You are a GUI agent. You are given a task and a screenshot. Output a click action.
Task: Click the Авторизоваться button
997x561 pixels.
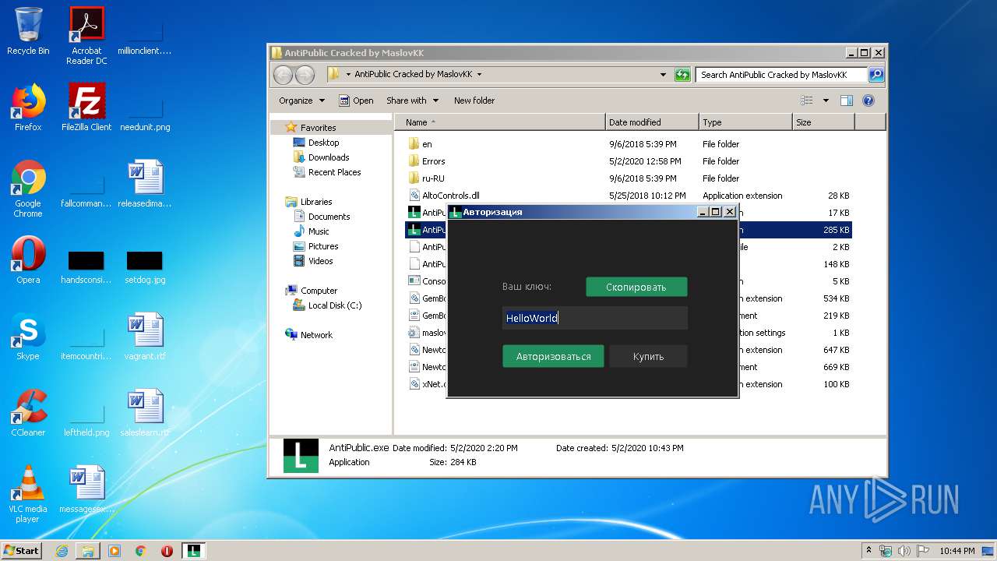click(x=553, y=356)
